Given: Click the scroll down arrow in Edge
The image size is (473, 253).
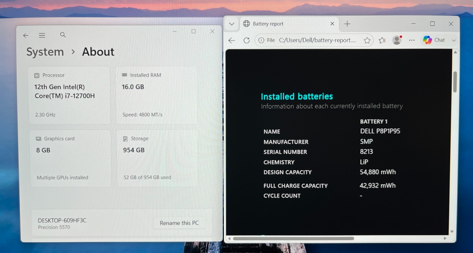Looking at the screenshot, I should click(x=452, y=231).
